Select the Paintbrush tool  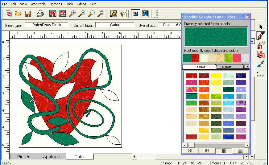click(261, 36)
